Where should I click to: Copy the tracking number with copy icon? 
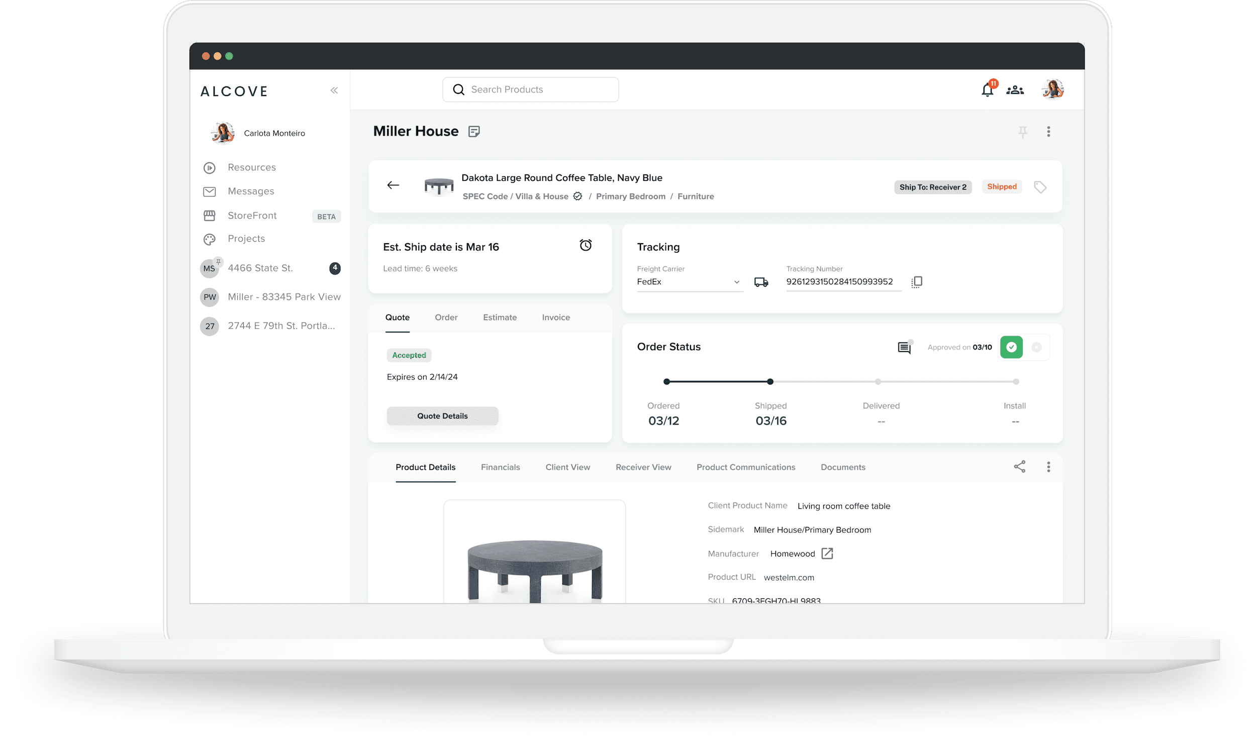pos(917,282)
